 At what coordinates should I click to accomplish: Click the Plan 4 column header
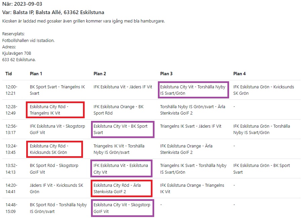(240, 74)
